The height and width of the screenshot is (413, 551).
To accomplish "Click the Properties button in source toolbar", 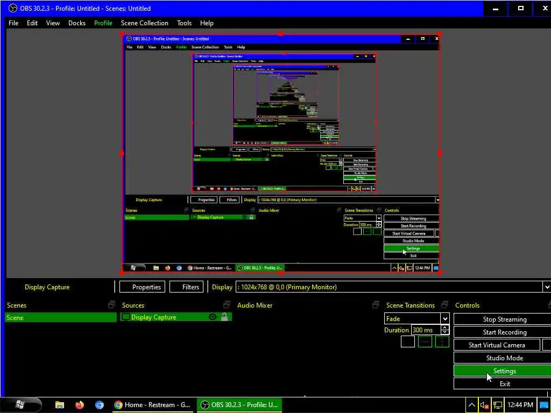I will tap(143, 287).
